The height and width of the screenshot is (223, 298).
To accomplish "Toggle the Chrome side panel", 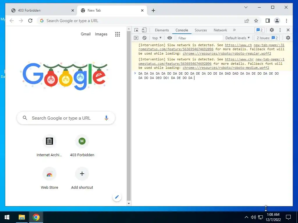I will (268, 21).
